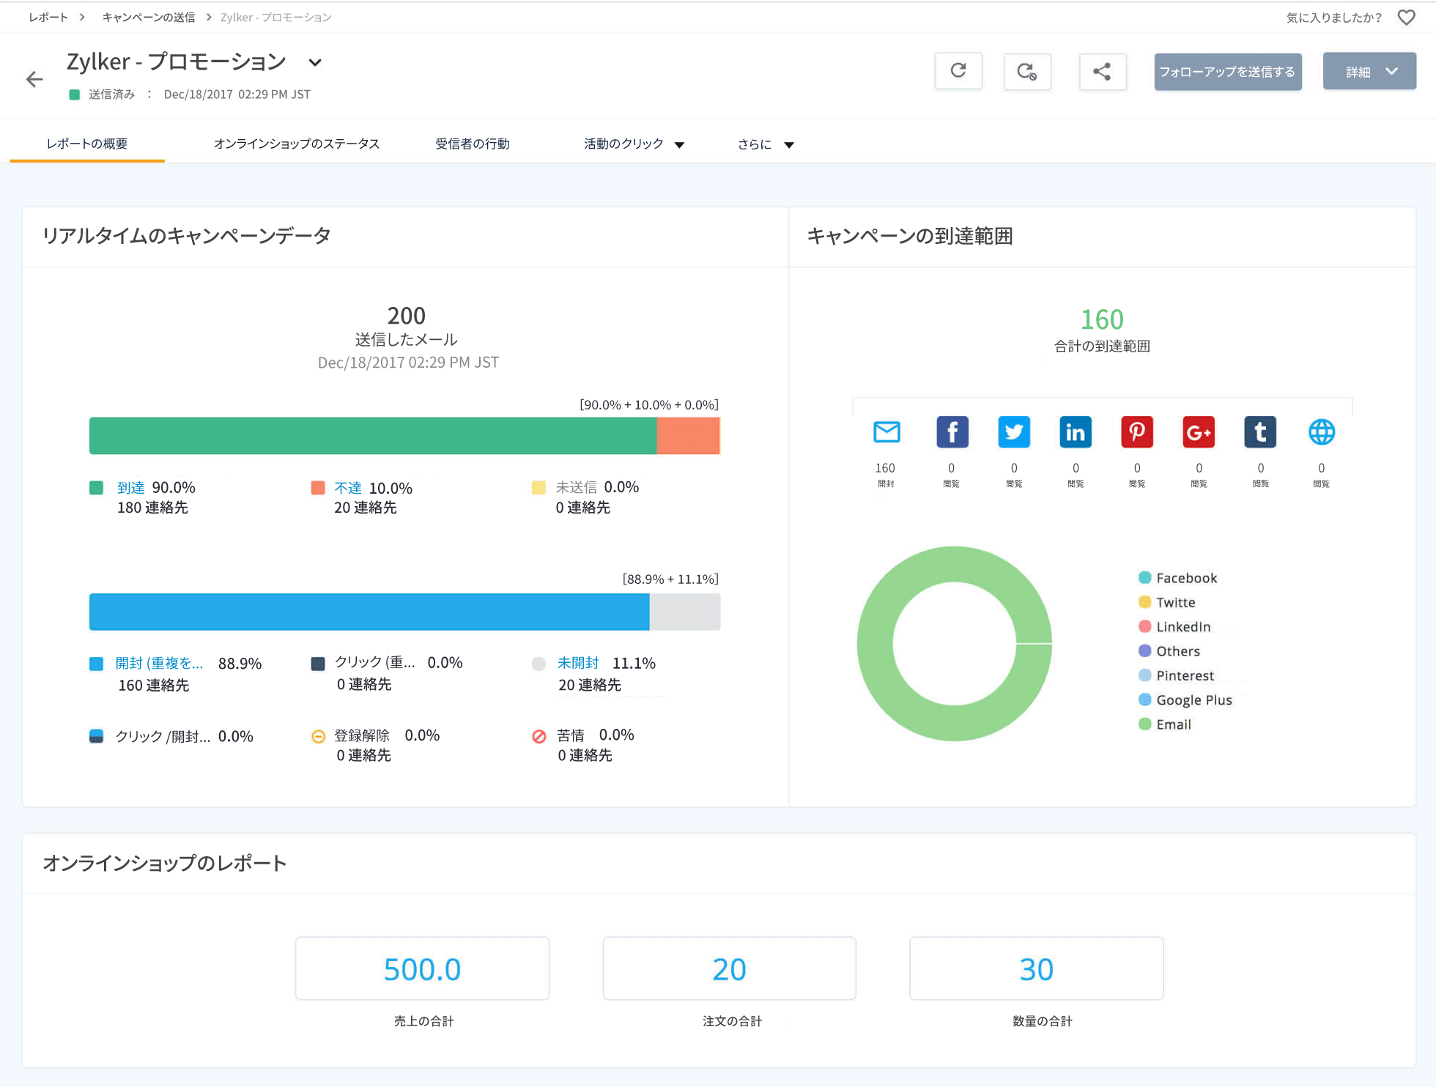
Task: Toggle the Twitte legend entry
Action: 1167,602
